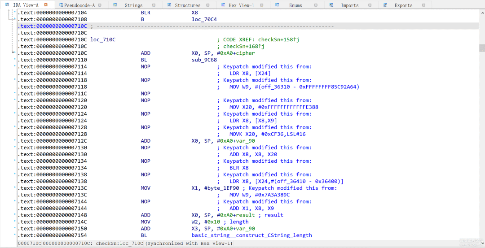Image resolution: width=485 pixels, height=248 pixels.
Task: Click the Enums tab icon
Action: (x=277, y=5)
